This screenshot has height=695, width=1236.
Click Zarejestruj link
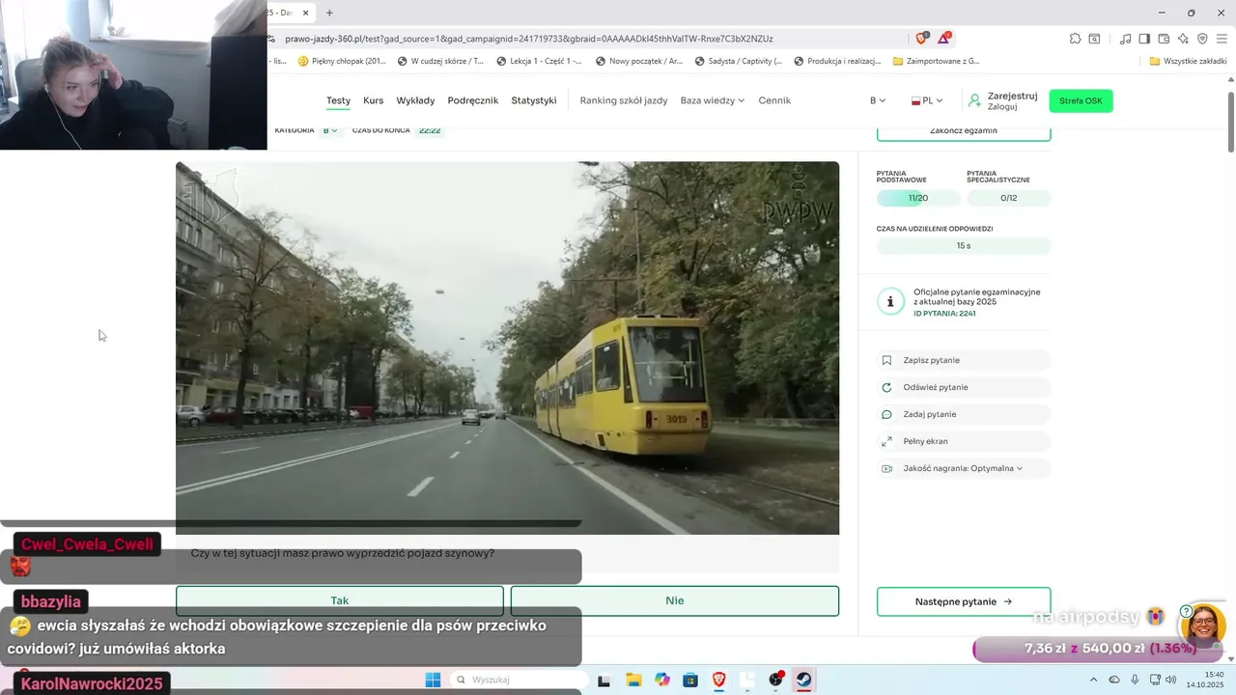coord(1012,96)
